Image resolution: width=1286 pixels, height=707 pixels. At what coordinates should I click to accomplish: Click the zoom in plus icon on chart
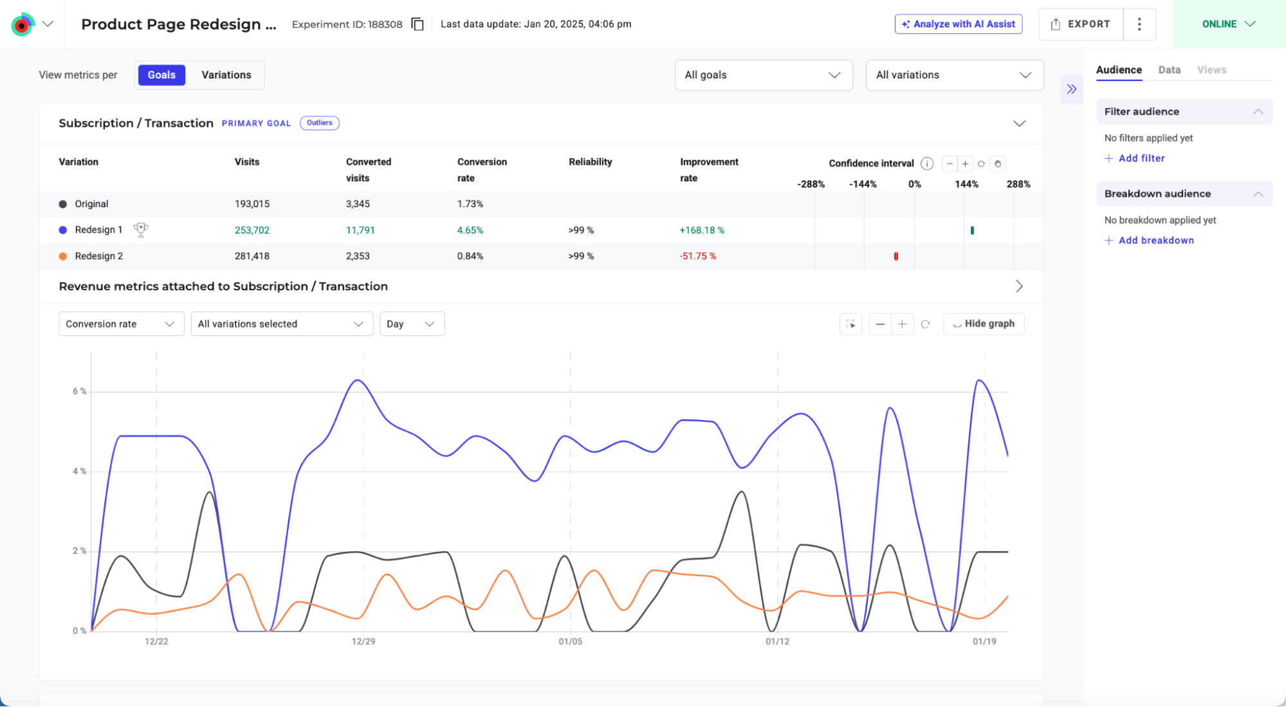(x=902, y=324)
